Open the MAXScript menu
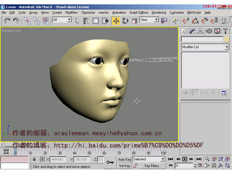The height and width of the screenshot is (174, 232). click(194, 12)
